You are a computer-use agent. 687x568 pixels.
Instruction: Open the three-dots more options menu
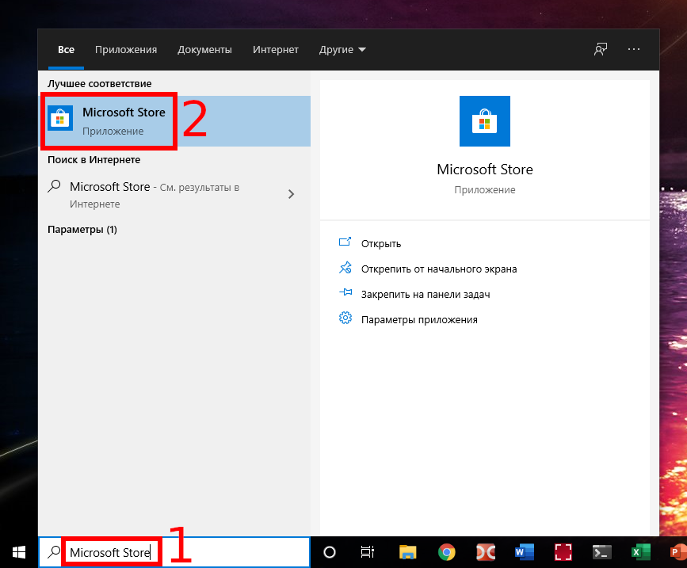[x=634, y=49]
